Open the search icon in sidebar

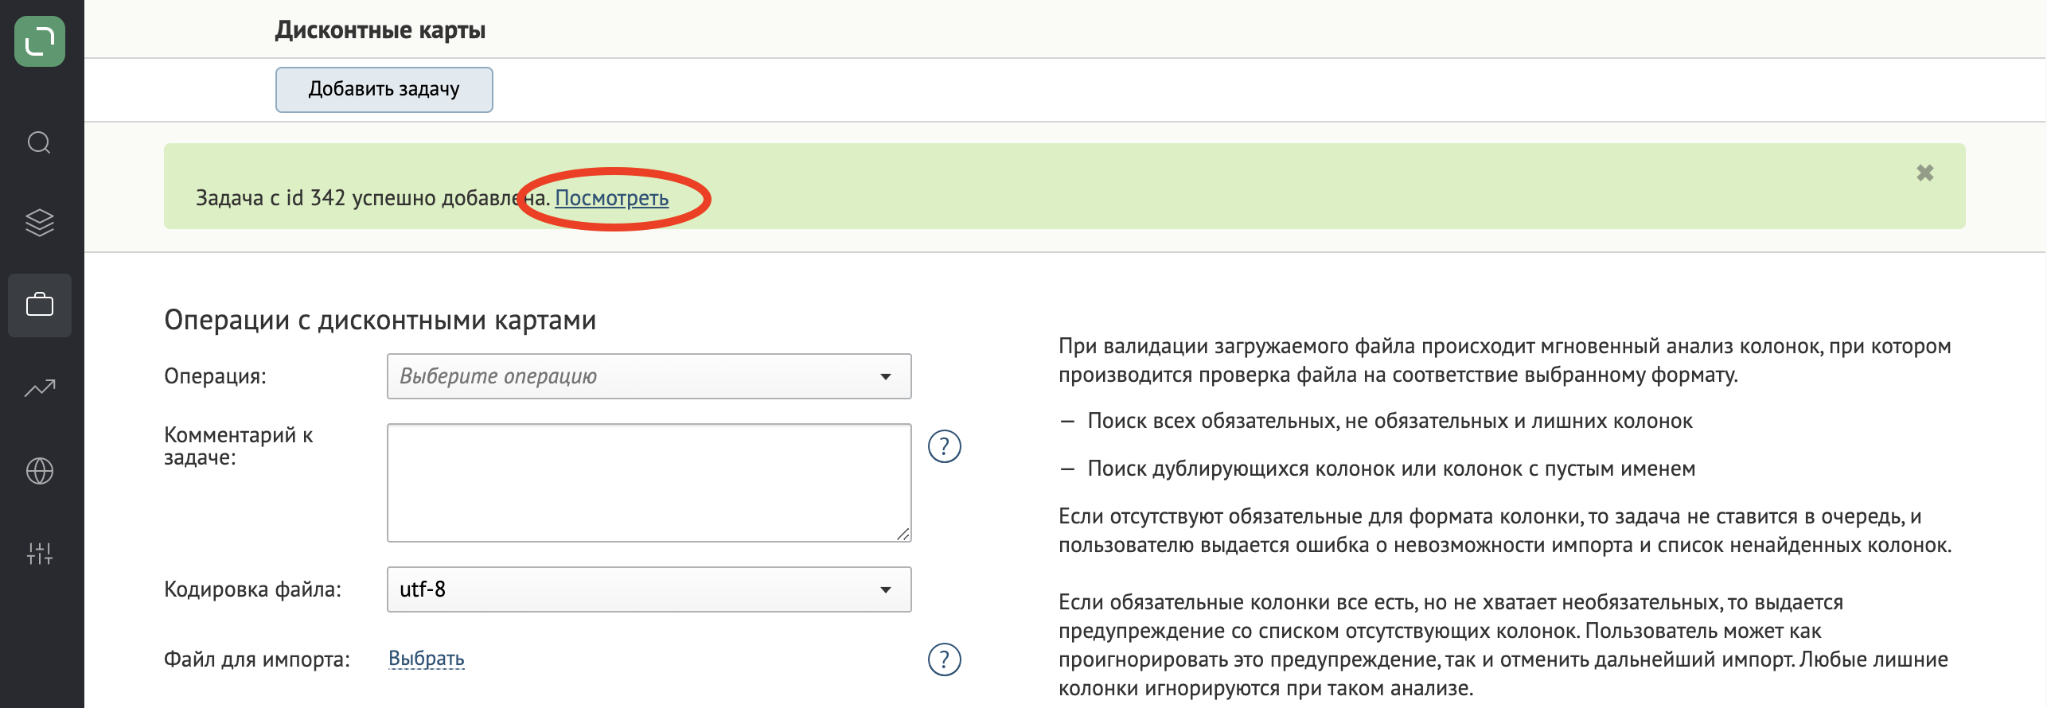40,143
